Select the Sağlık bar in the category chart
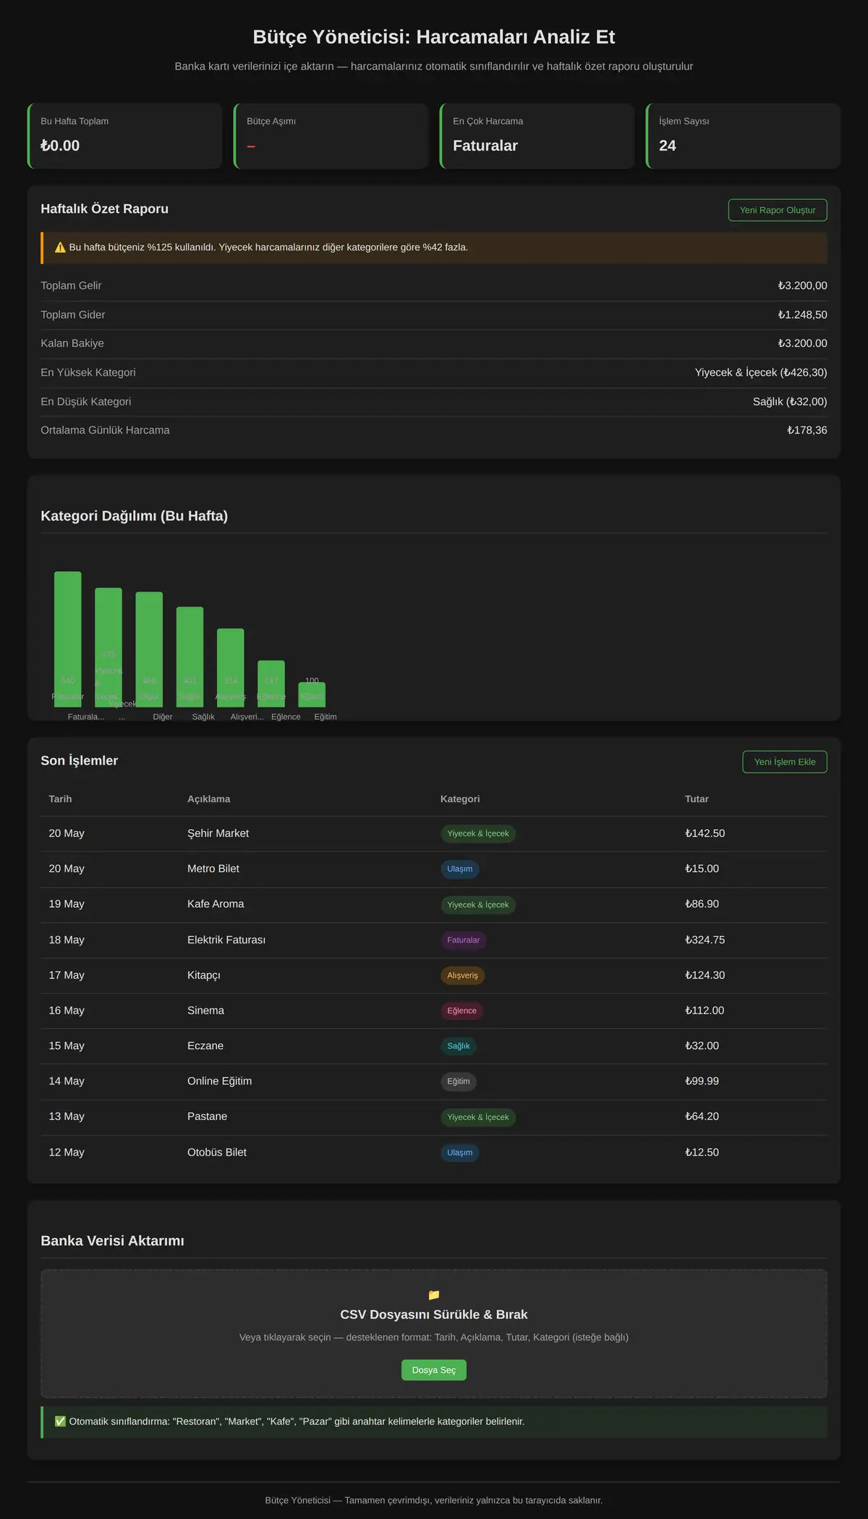The image size is (868, 1519). 190,657
